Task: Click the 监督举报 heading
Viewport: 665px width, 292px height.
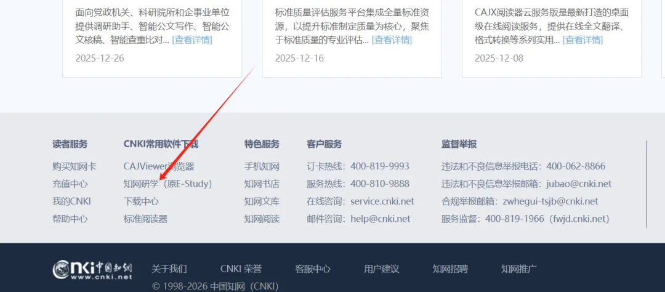Action: click(x=459, y=144)
